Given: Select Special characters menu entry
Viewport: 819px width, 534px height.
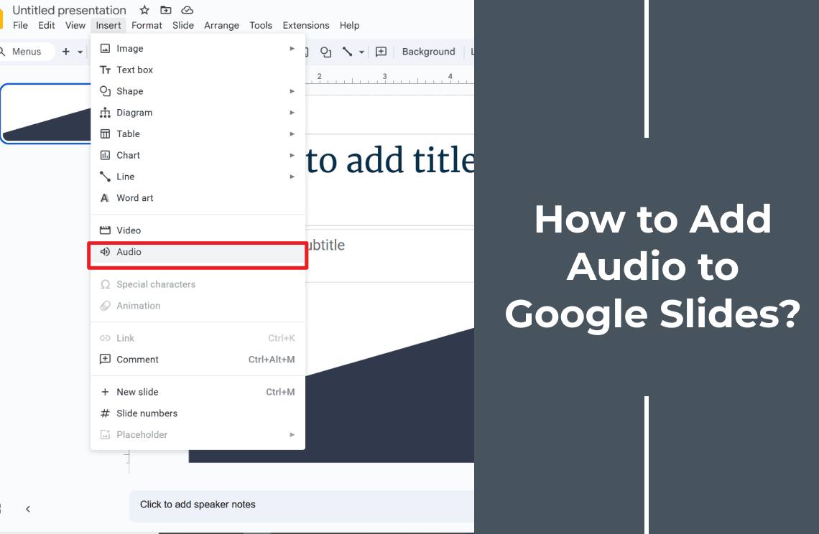Looking at the screenshot, I should pyautogui.click(x=198, y=284).
